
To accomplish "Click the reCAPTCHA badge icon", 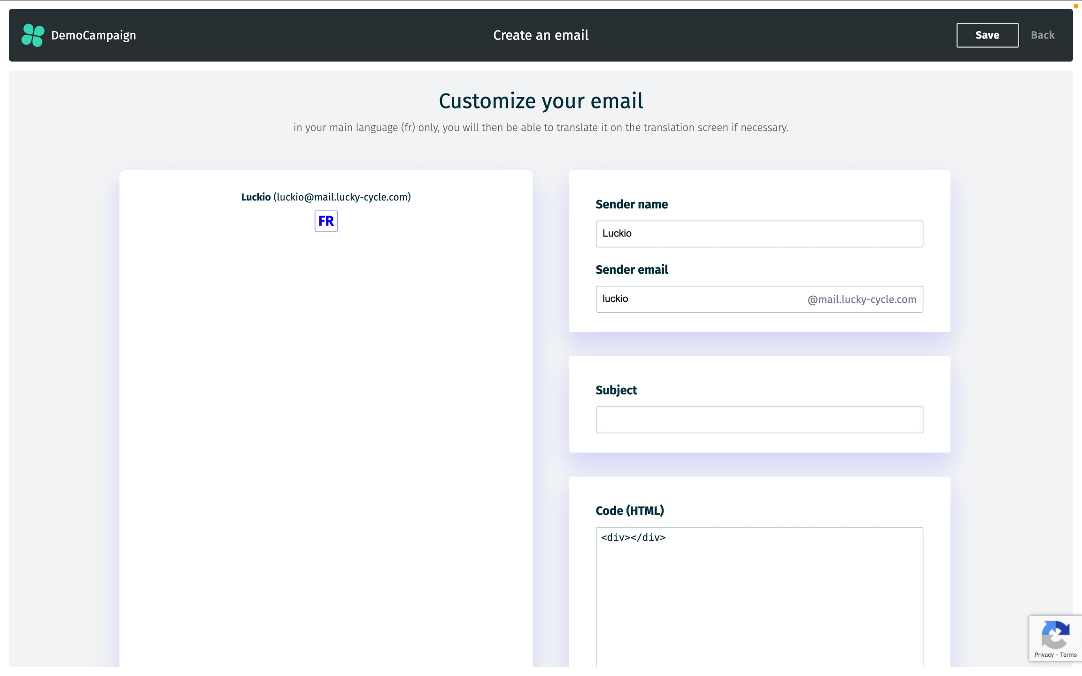I will tap(1055, 634).
